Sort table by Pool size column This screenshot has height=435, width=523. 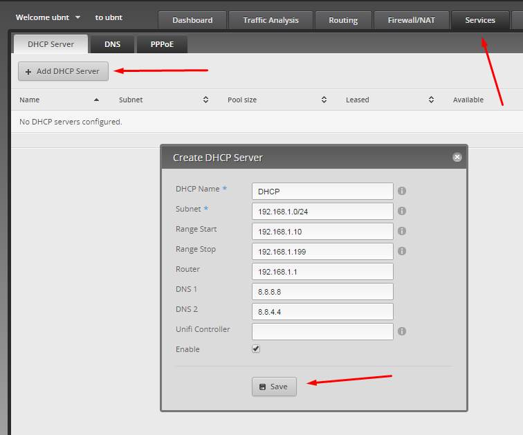coord(324,100)
